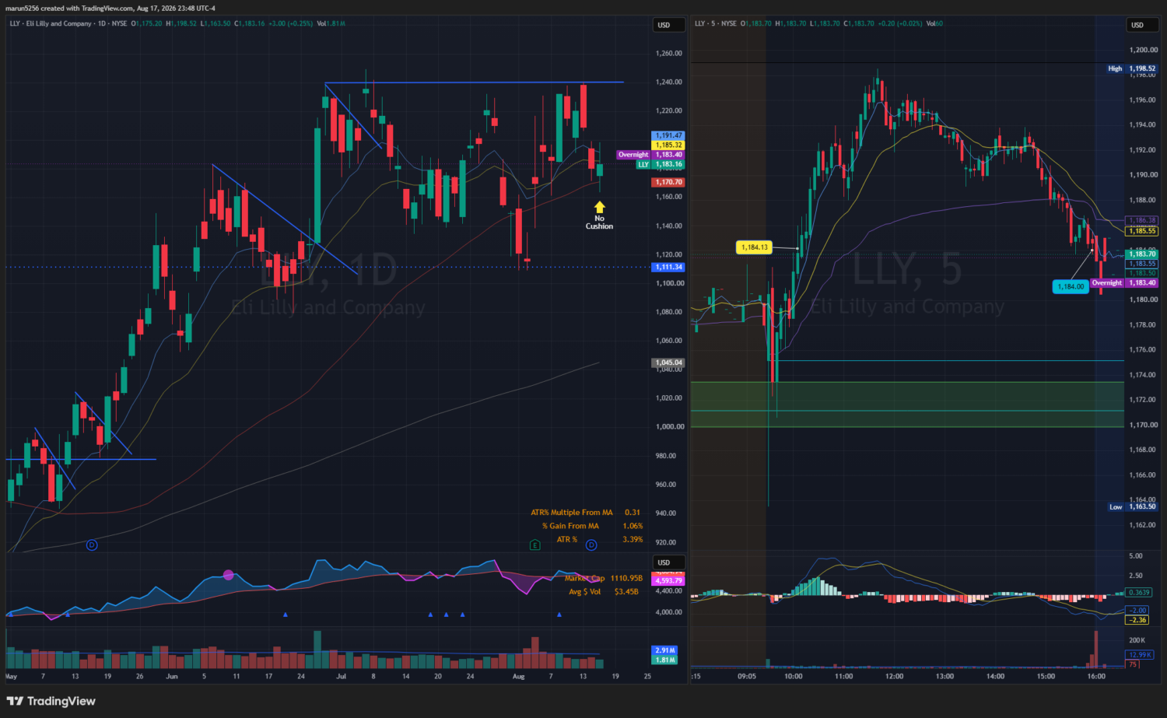The image size is (1167, 718).
Task: Select the "No Cushion" text annotation
Action: click(x=599, y=222)
